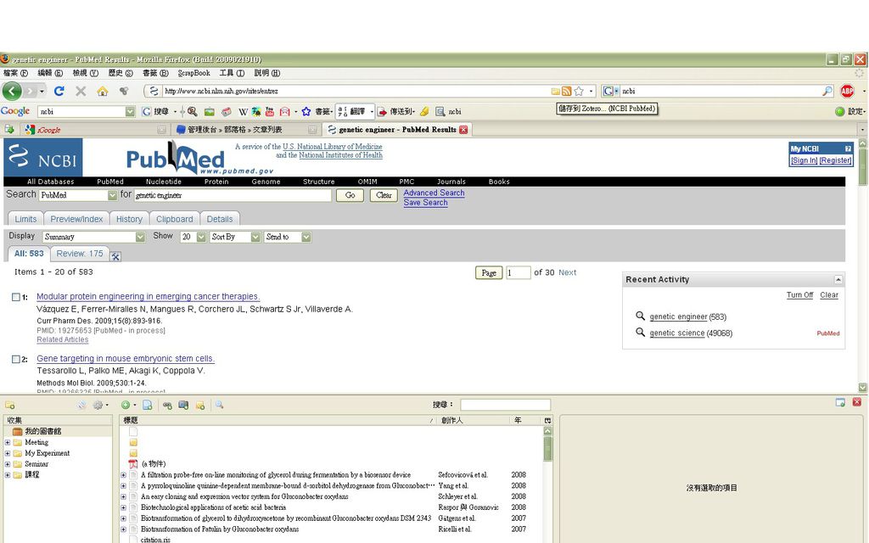Click the search magnifier in Firefox search box
This screenshot has height=543, width=869.
pyautogui.click(x=827, y=91)
